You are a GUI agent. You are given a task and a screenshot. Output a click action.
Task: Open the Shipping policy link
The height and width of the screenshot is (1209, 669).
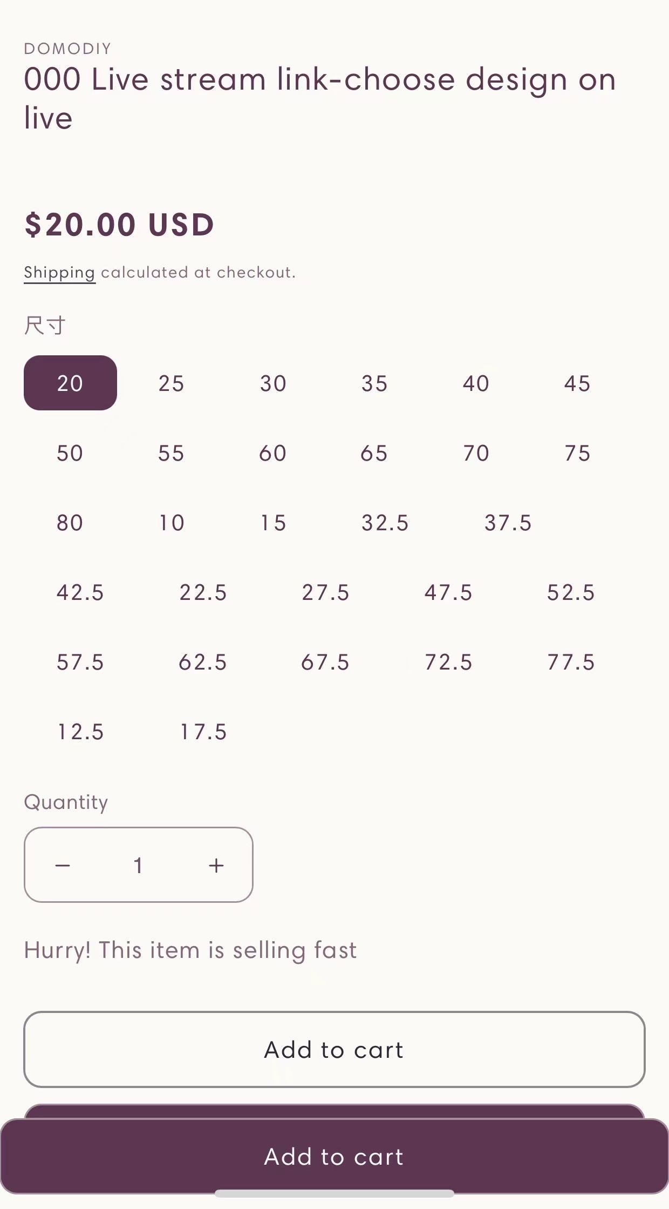[59, 273]
